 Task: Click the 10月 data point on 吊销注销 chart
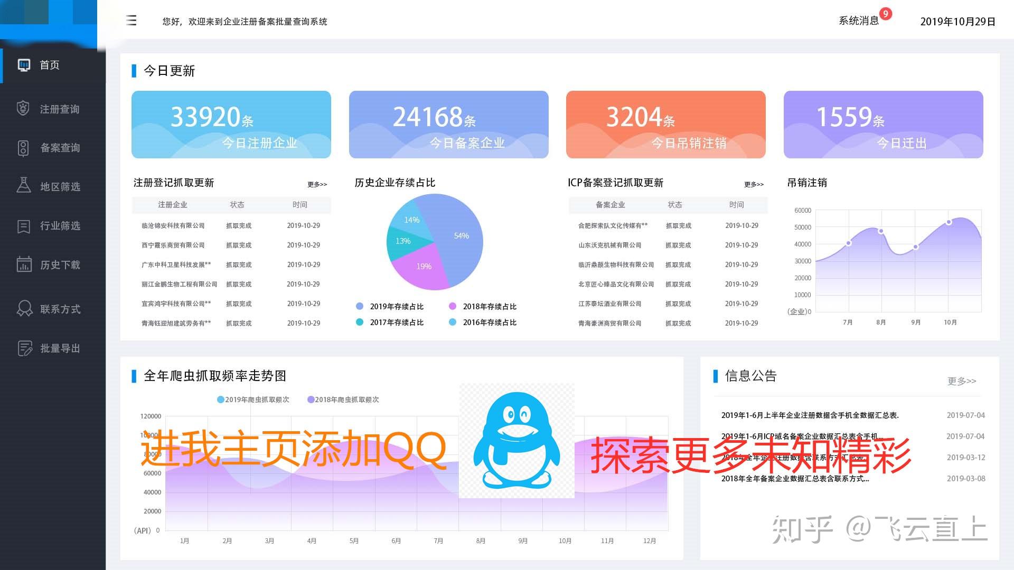click(949, 222)
